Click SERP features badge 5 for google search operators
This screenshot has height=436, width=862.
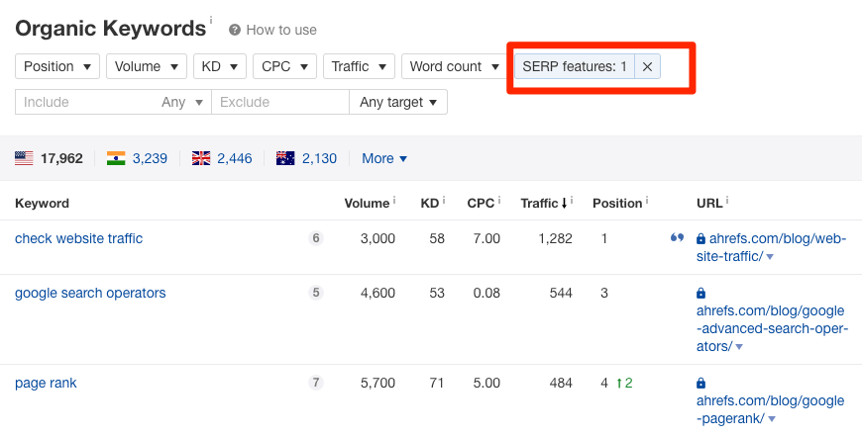pos(316,293)
